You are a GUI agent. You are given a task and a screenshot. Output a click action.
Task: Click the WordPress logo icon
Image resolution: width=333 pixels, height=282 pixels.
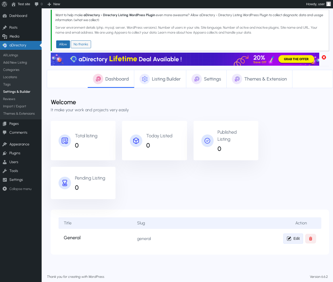coord(4,4)
